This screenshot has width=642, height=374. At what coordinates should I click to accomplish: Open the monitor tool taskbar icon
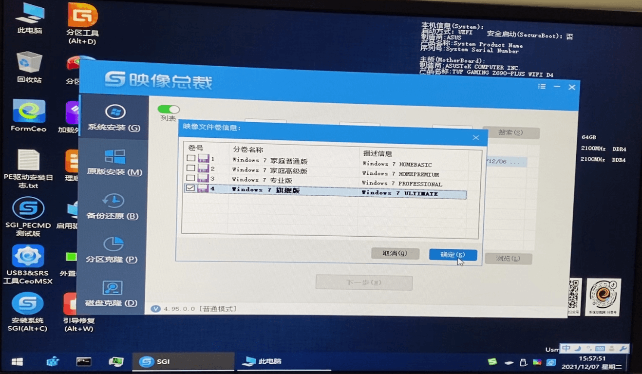(115, 362)
